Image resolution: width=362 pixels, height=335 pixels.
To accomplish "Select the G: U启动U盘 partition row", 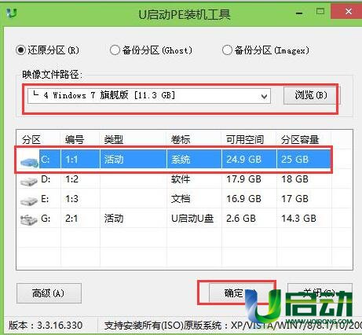I will click(174, 219).
